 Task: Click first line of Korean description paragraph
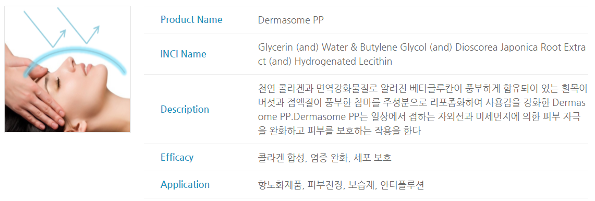tap(422, 89)
